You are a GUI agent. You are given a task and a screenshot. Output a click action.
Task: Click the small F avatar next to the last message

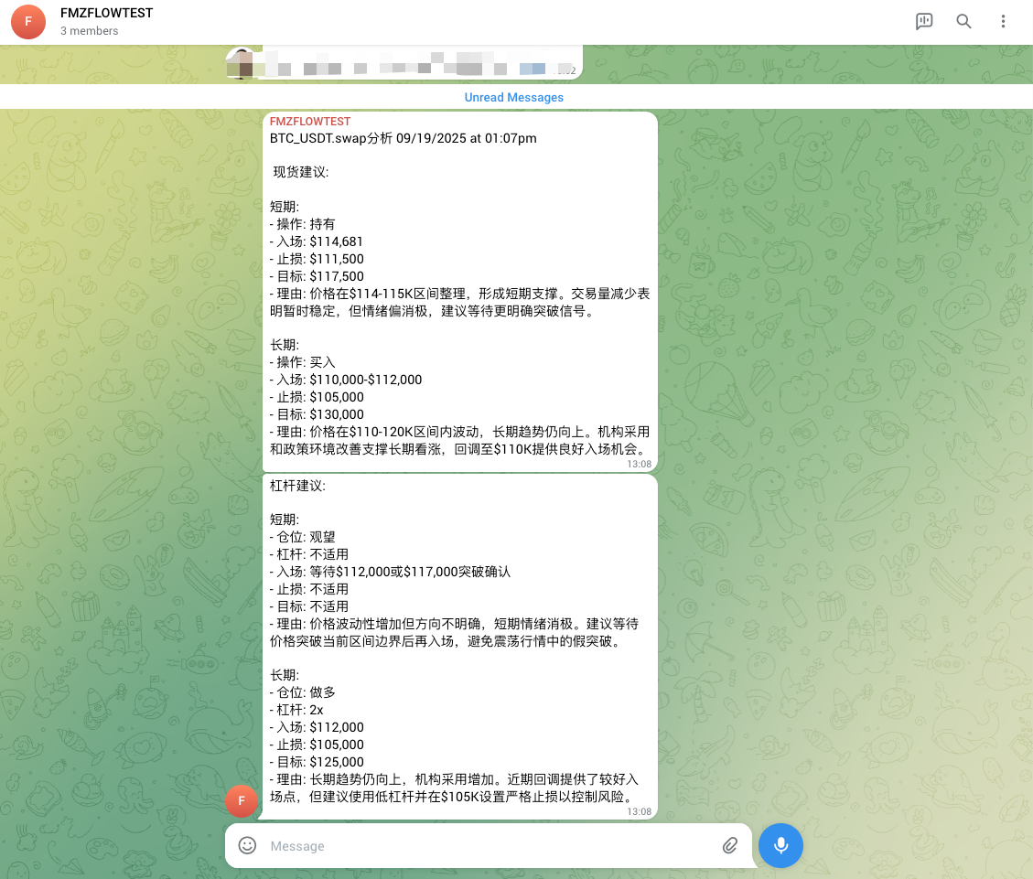coord(242,800)
